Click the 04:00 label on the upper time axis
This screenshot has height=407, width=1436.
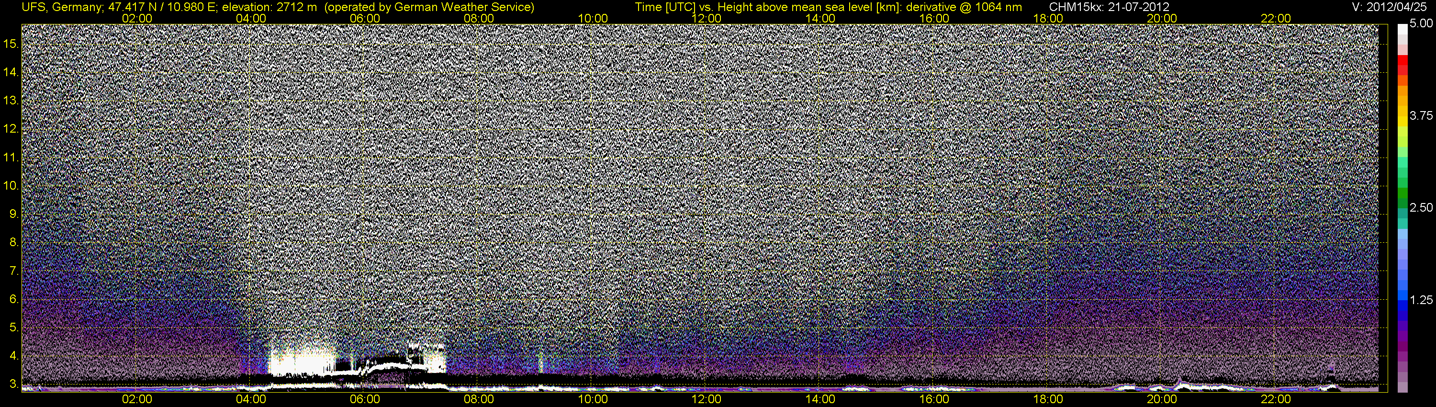[251, 18]
